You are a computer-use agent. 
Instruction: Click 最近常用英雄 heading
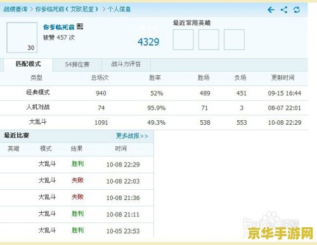[191, 23]
